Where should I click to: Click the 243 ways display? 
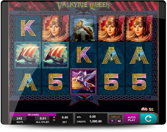tap(19, 118)
